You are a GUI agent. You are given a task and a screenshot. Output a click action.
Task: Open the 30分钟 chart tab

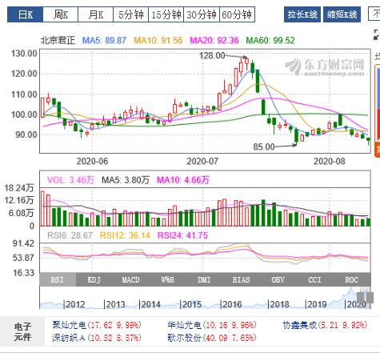(x=202, y=14)
